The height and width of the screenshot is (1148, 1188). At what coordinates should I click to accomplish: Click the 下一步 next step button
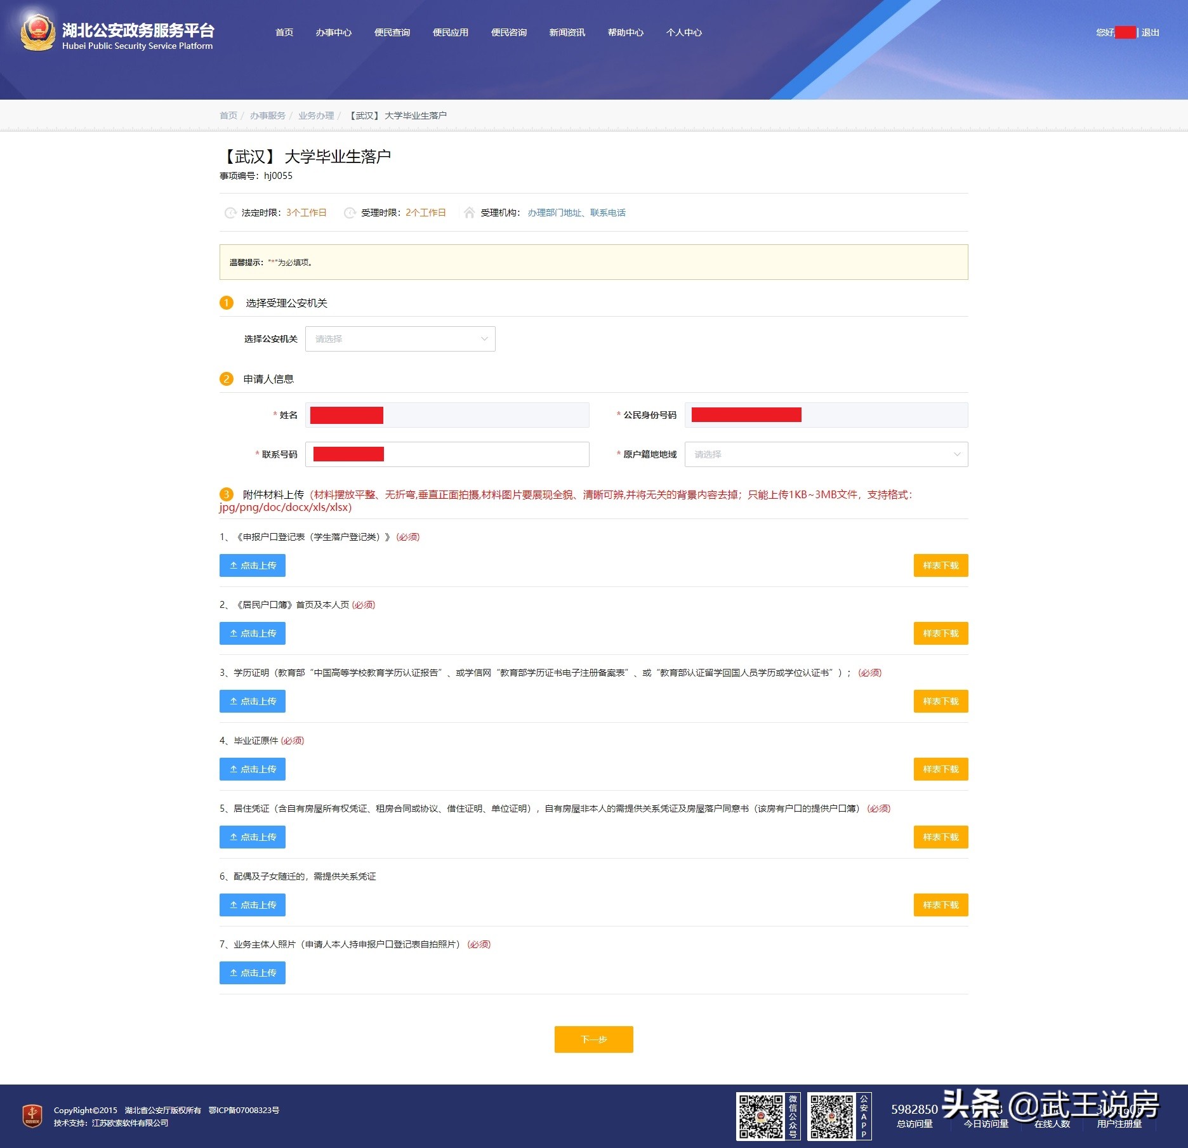[x=594, y=1039]
